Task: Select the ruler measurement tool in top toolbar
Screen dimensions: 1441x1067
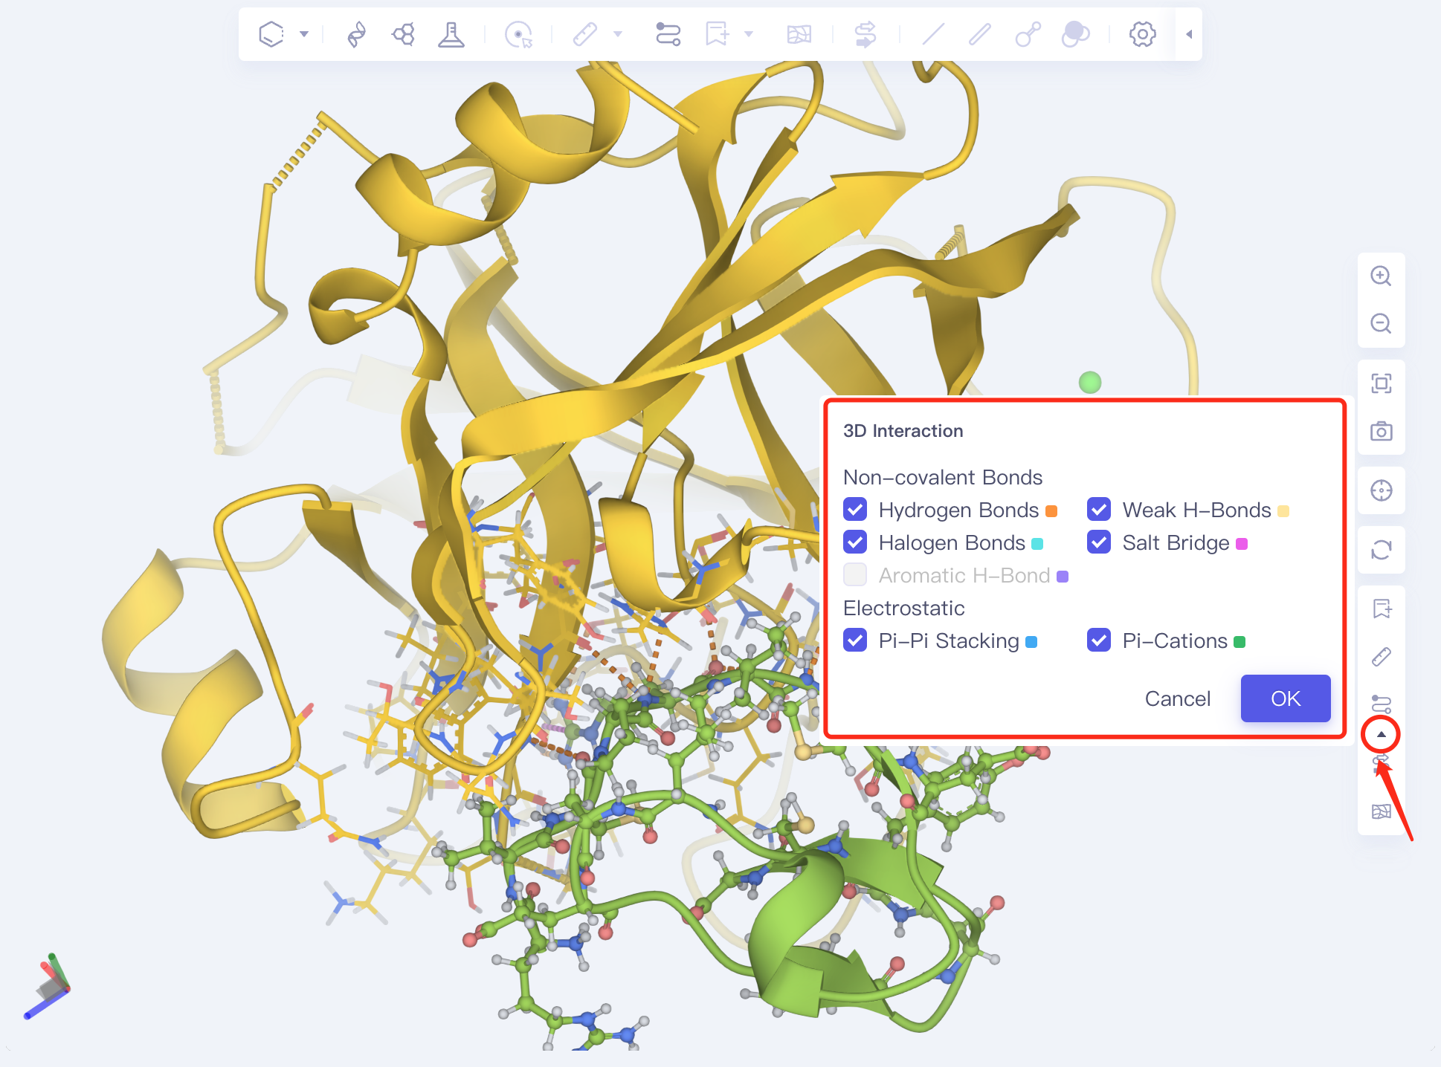Action: (585, 34)
